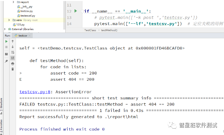The width and height of the screenshot is (224, 135).
Task: Jump up the stack trace arrow
Action: click(x=13, y=41)
